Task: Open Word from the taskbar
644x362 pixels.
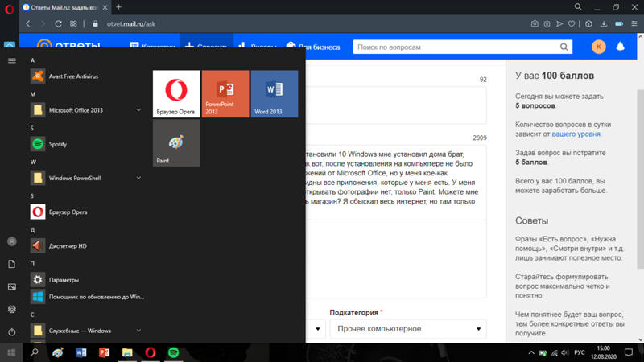Action: pos(81,352)
